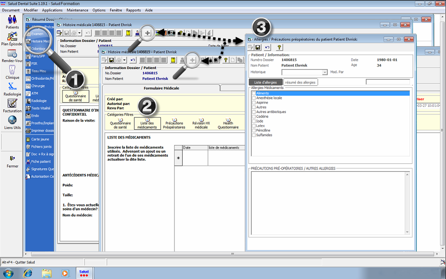446x279 pixels.
Task: Enable the Pénicilline allergy checkbox
Action: tap(254, 131)
